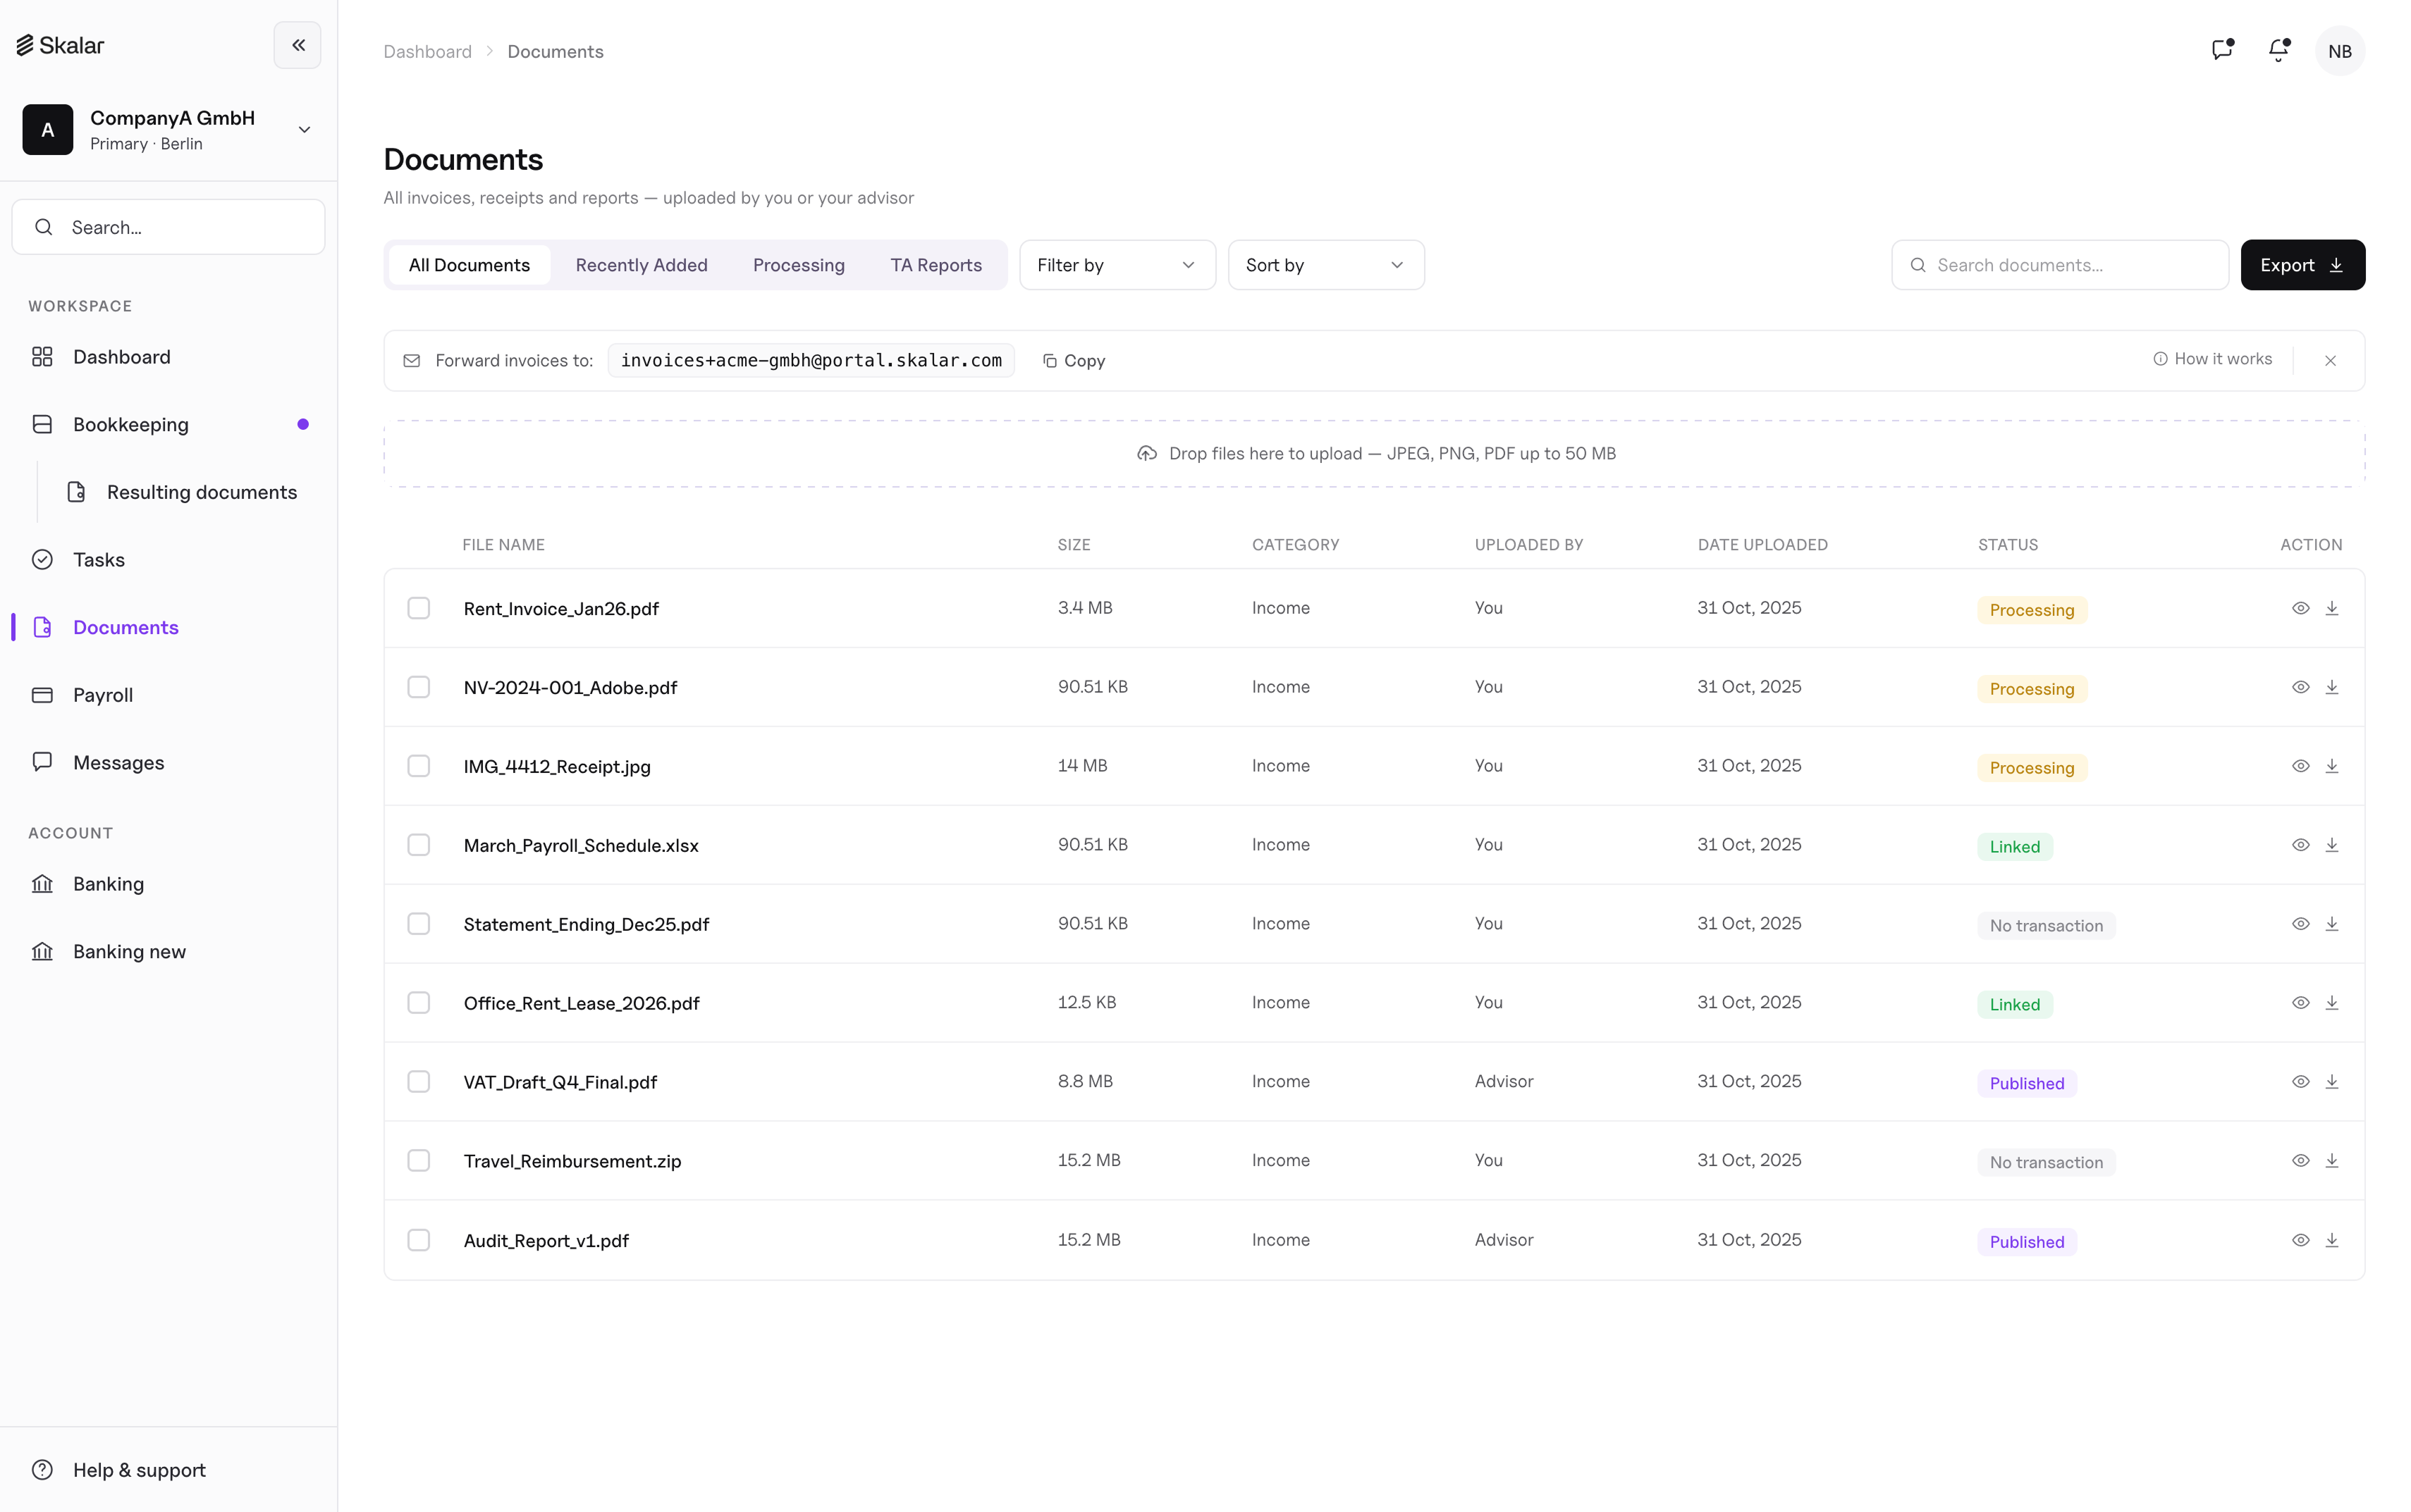Click the NB user avatar
Image resolution: width=2411 pixels, height=1512 pixels.
(2339, 51)
